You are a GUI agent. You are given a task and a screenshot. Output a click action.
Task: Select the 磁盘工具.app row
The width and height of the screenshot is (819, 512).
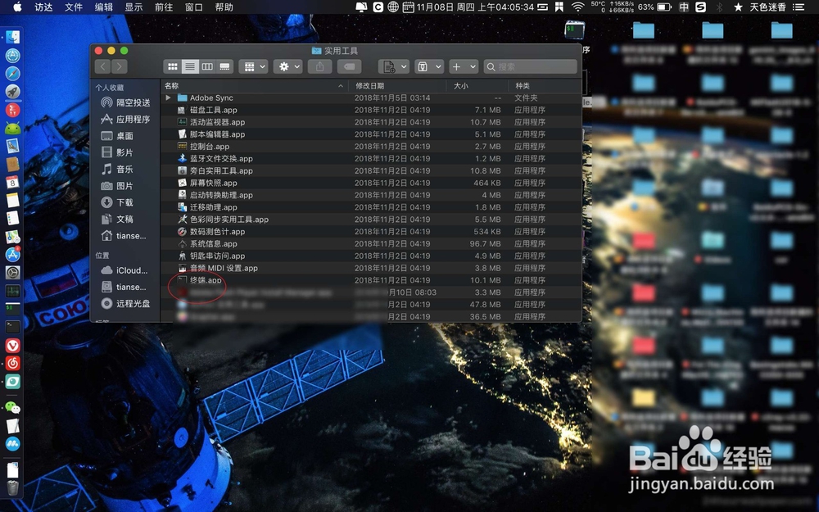pos(371,110)
